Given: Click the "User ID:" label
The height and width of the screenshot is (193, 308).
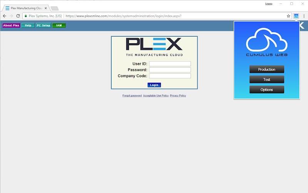Looking at the screenshot, I should point(140,64).
